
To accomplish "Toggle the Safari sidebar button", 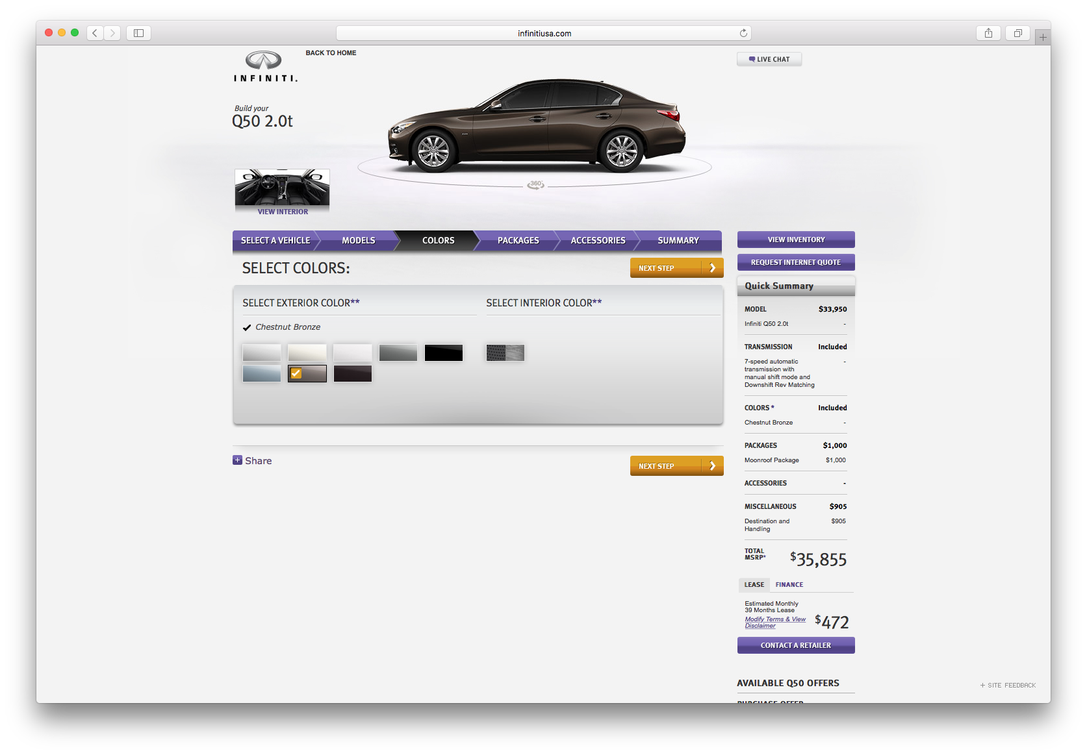I will pos(138,33).
